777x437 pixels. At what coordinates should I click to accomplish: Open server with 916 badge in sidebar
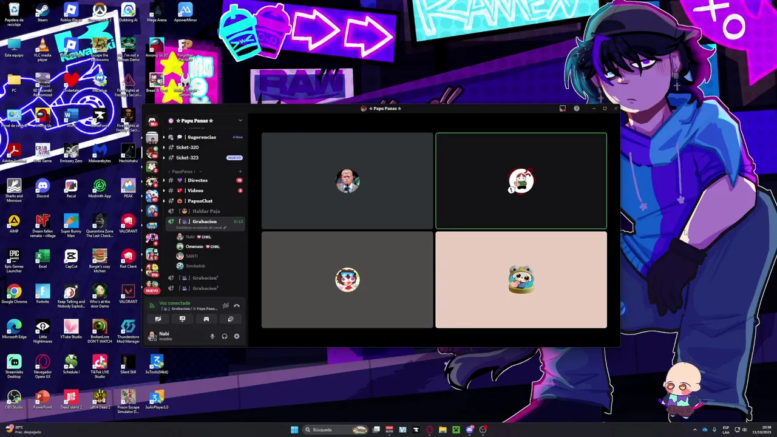pos(152,269)
